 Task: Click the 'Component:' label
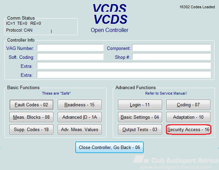(x=119, y=48)
